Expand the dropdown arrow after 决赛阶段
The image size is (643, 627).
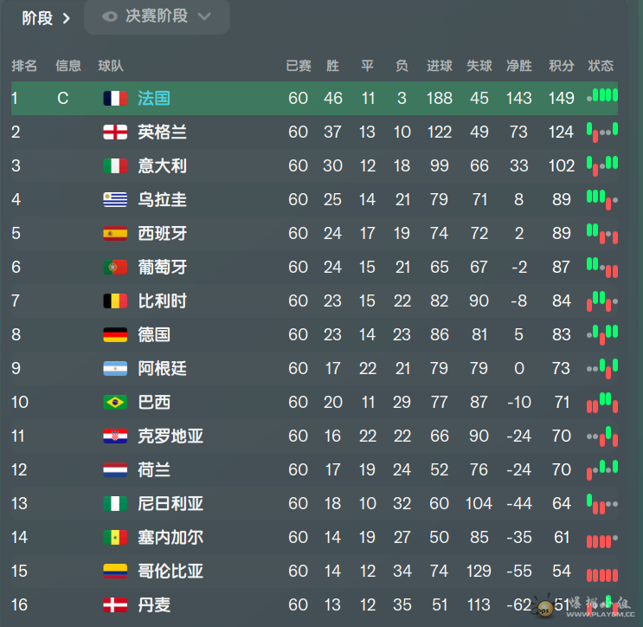pyautogui.click(x=204, y=16)
